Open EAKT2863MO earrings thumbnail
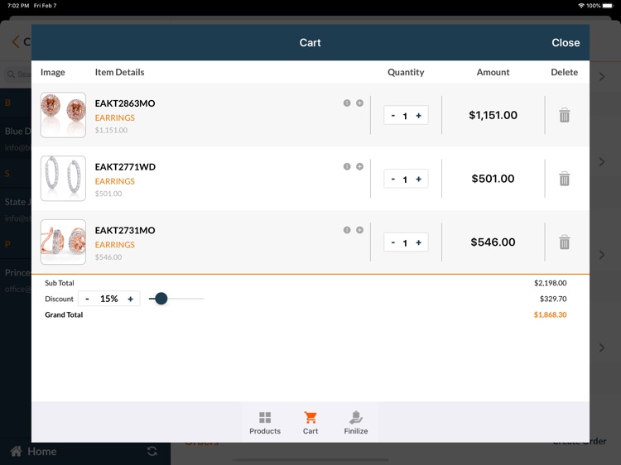621x465 pixels. coord(63,115)
